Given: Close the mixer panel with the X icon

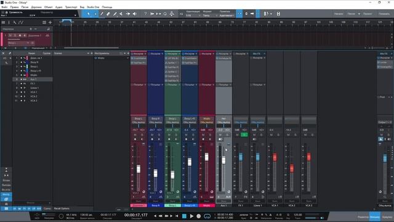Looking at the screenshot, I should (x=3, y=54).
